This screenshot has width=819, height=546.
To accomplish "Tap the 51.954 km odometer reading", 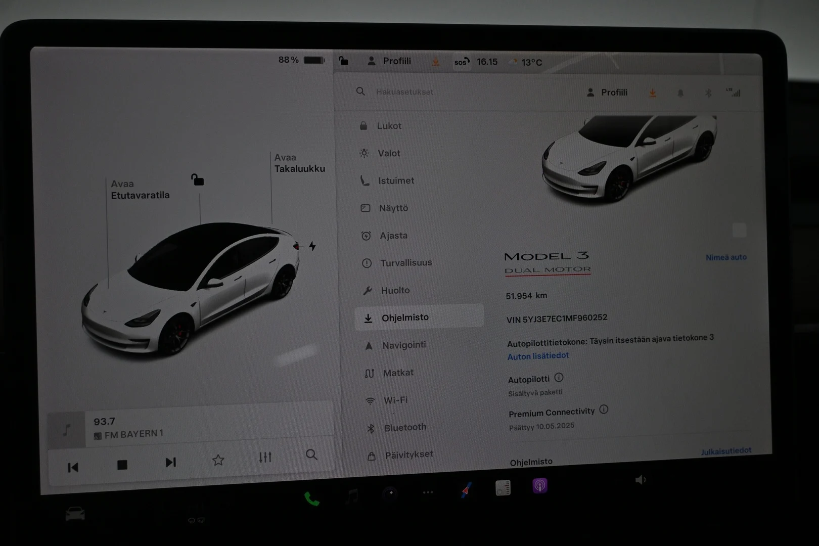I will (526, 296).
